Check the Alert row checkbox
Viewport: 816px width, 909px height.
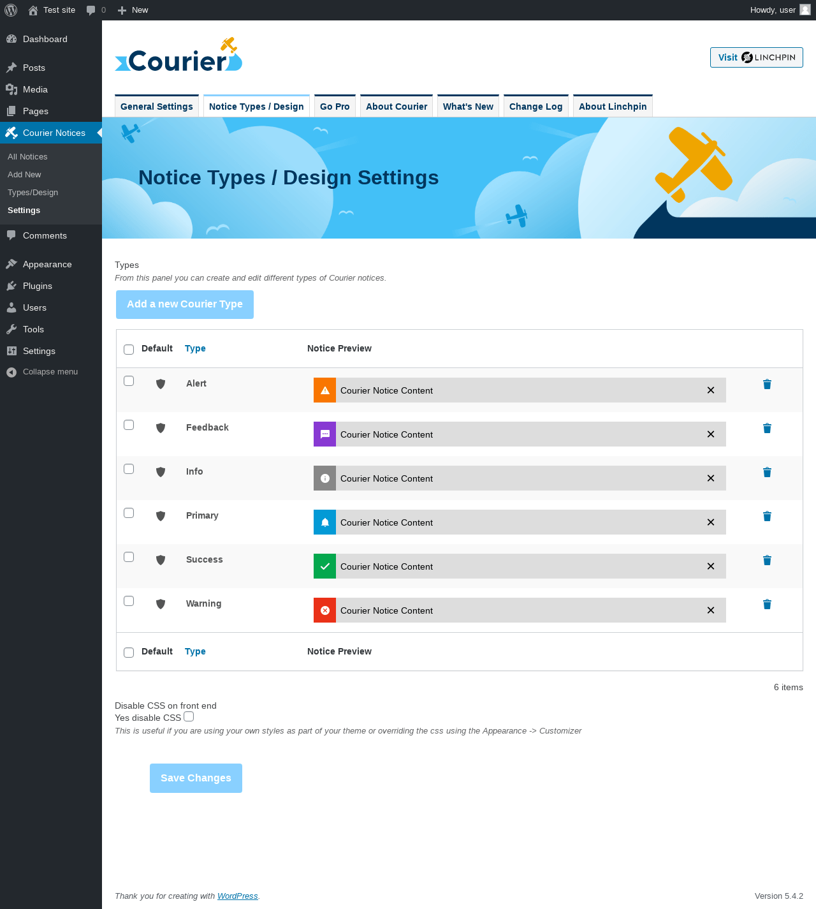point(129,381)
